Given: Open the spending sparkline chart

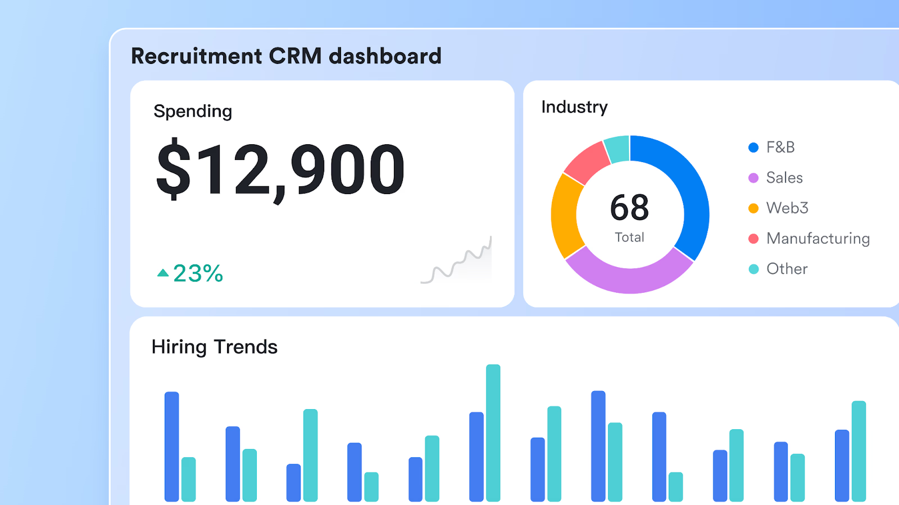Looking at the screenshot, I should 456,260.
